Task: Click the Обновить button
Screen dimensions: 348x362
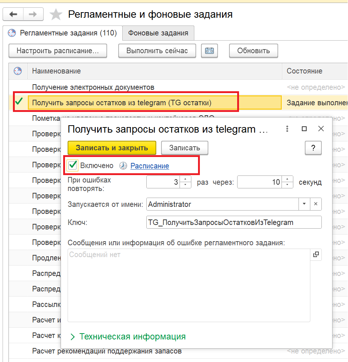Action: pos(253,51)
